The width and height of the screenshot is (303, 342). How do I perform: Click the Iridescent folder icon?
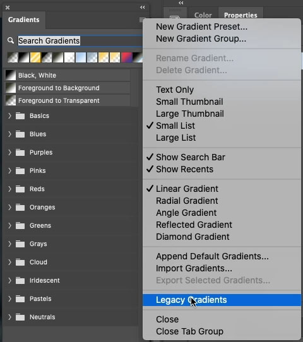click(20, 280)
